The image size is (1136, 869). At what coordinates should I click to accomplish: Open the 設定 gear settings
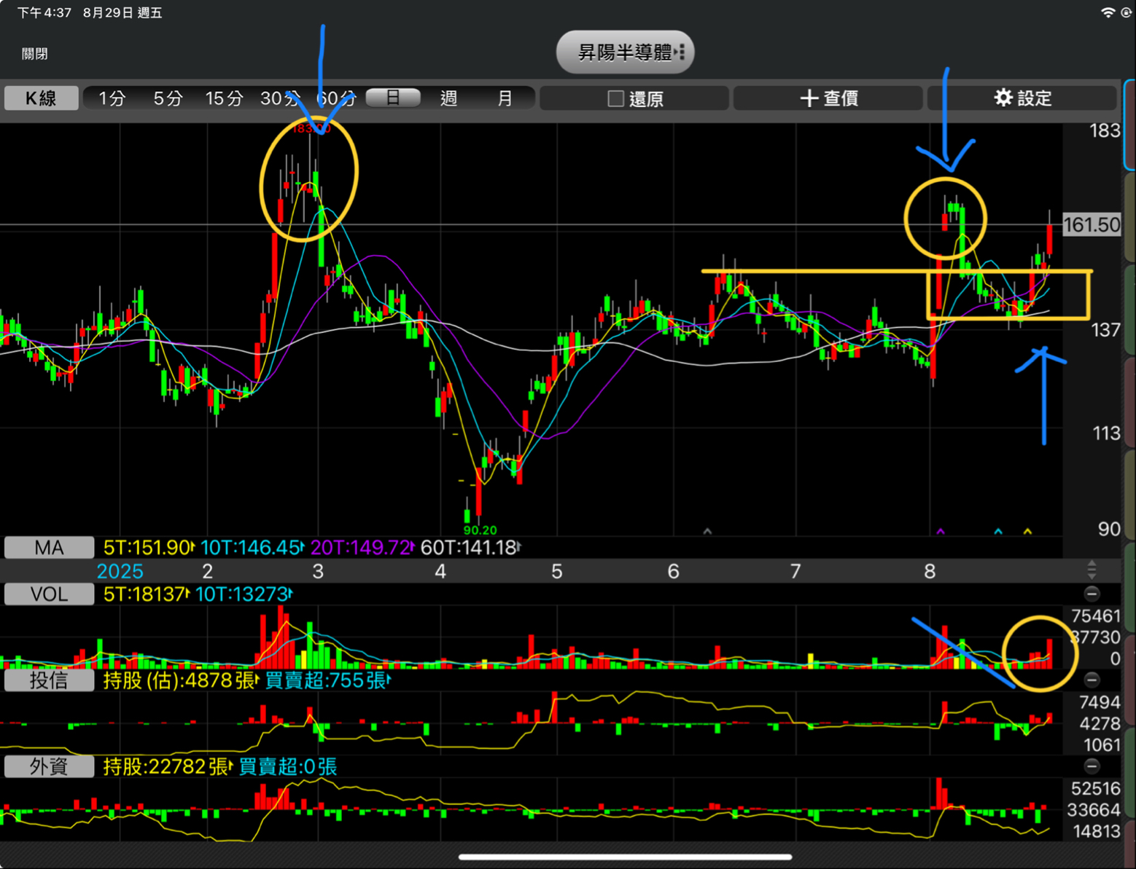pyautogui.click(x=1022, y=98)
